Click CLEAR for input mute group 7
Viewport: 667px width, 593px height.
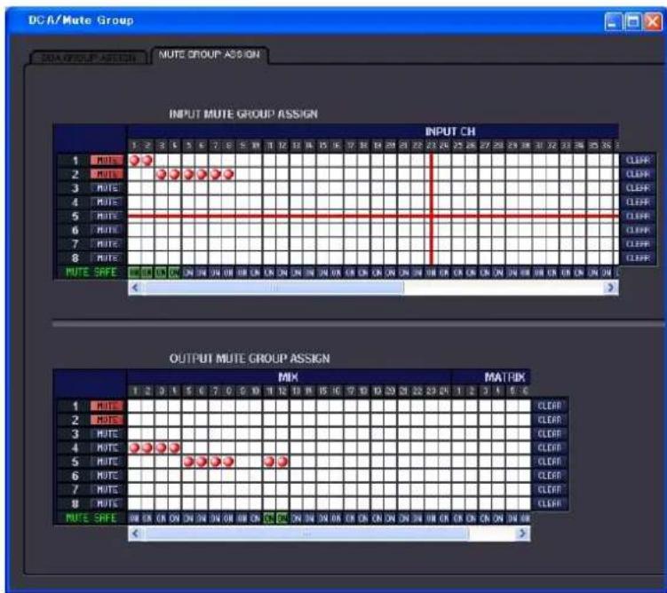[x=637, y=244]
